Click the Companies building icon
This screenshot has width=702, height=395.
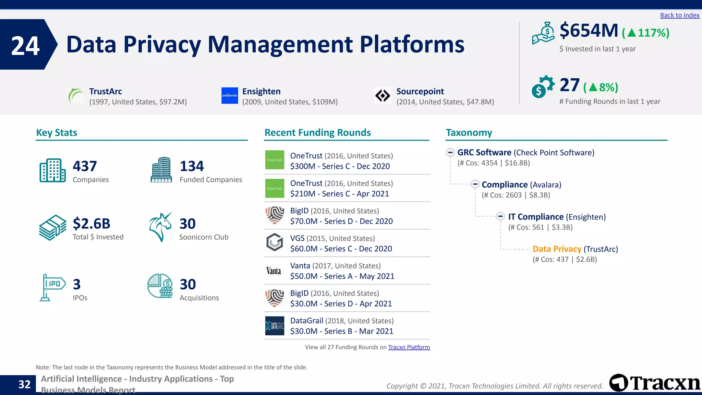tap(52, 170)
